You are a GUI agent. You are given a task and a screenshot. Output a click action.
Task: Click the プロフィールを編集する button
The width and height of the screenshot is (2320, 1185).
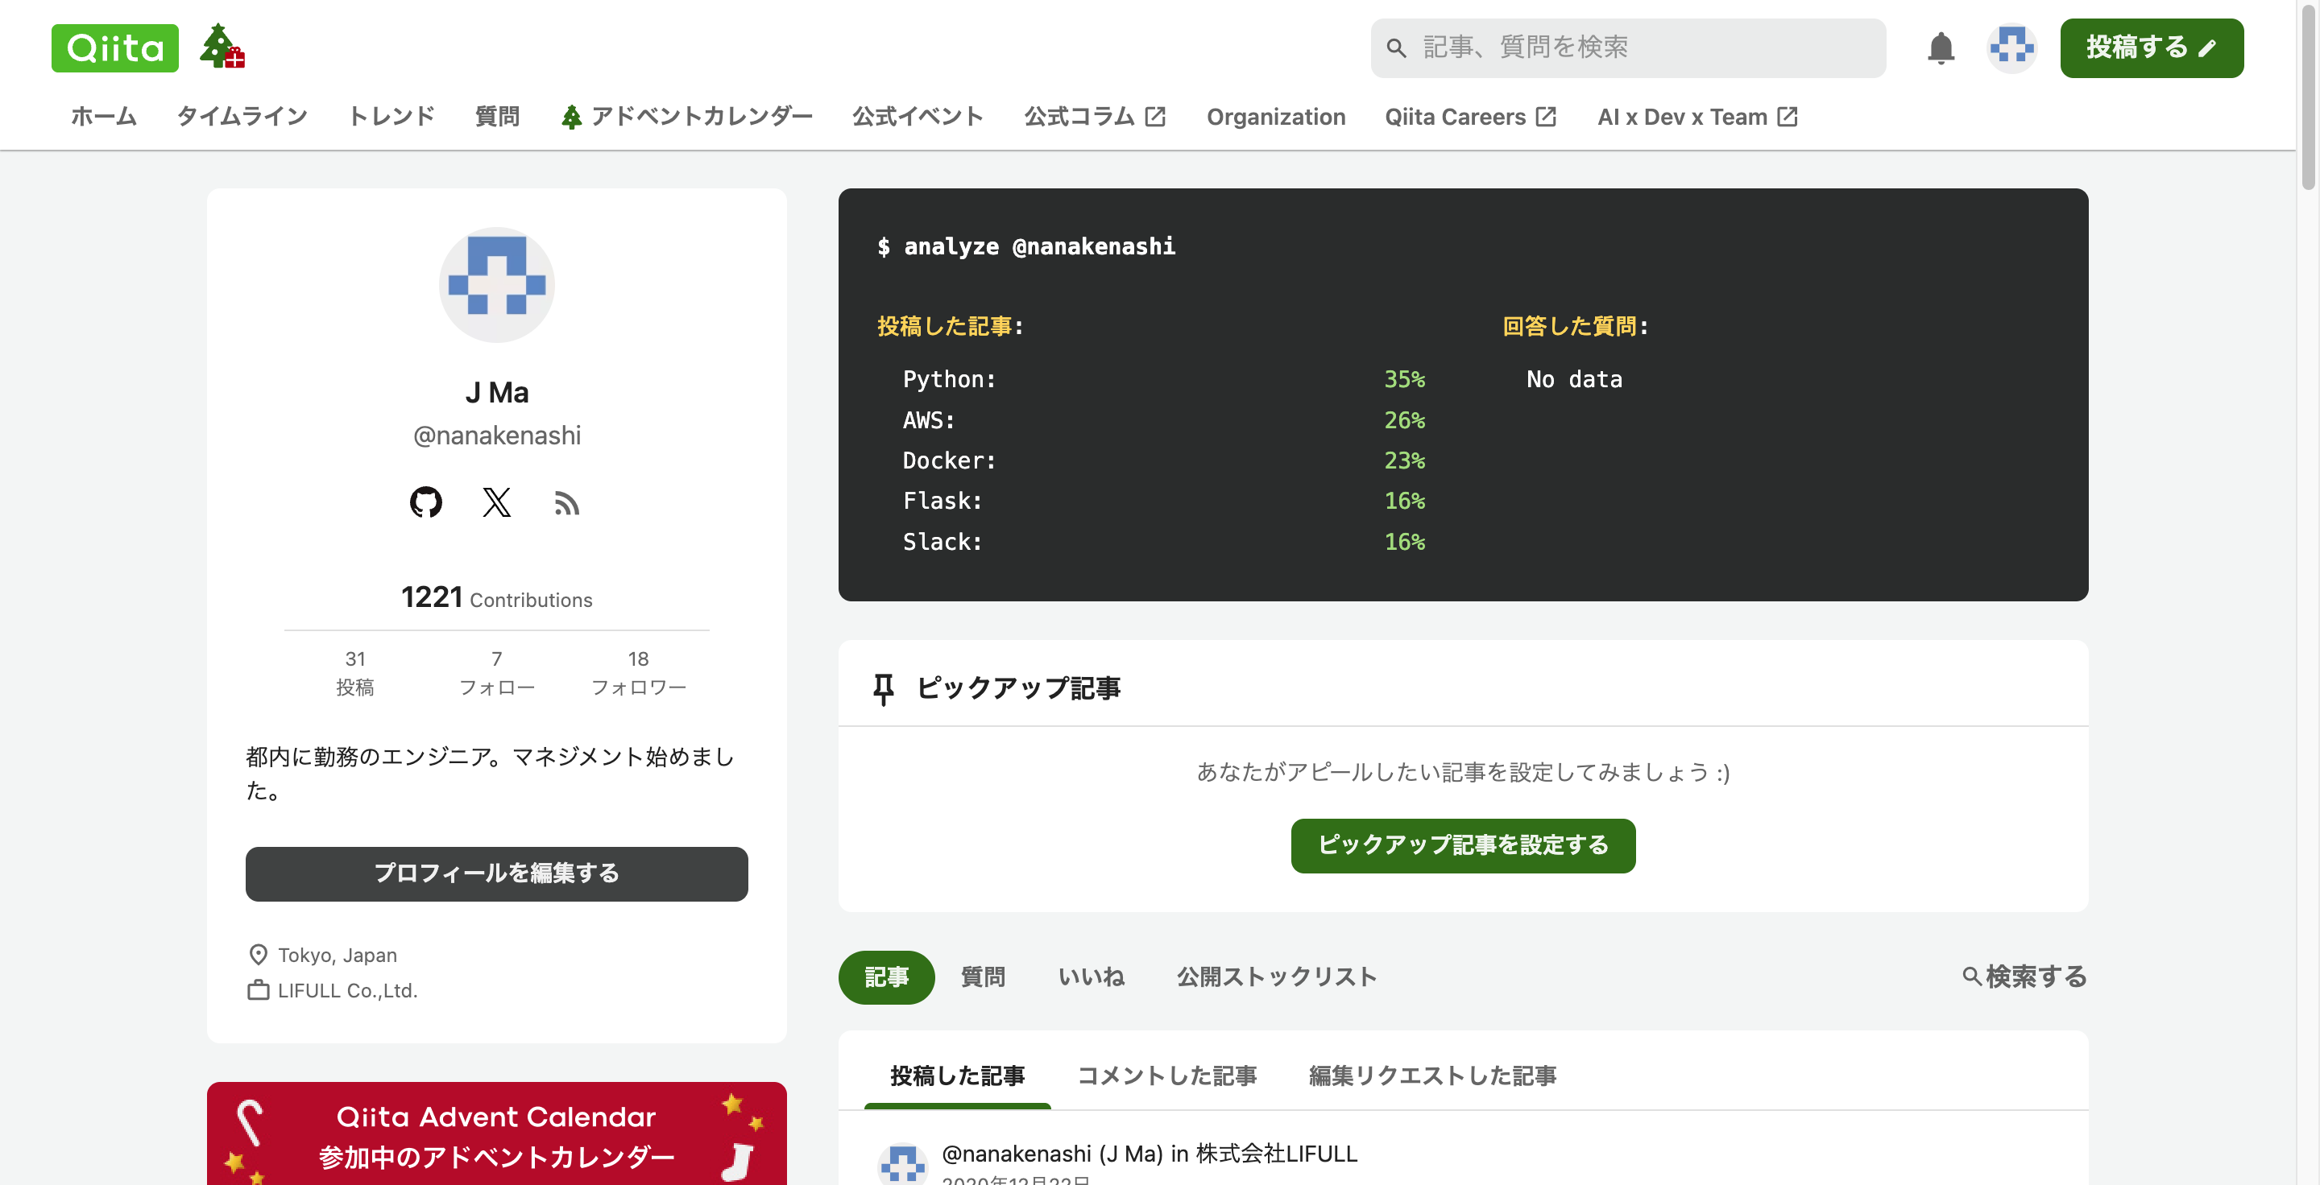pyautogui.click(x=496, y=873)
